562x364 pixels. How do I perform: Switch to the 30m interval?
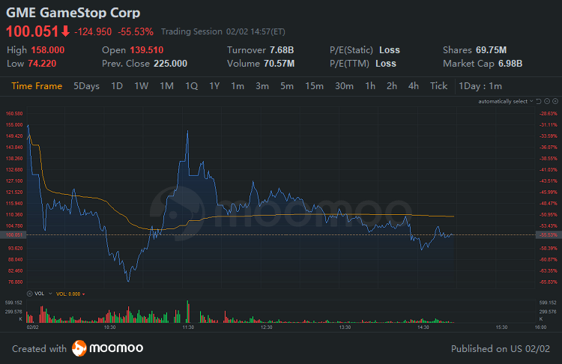[344, 86]
